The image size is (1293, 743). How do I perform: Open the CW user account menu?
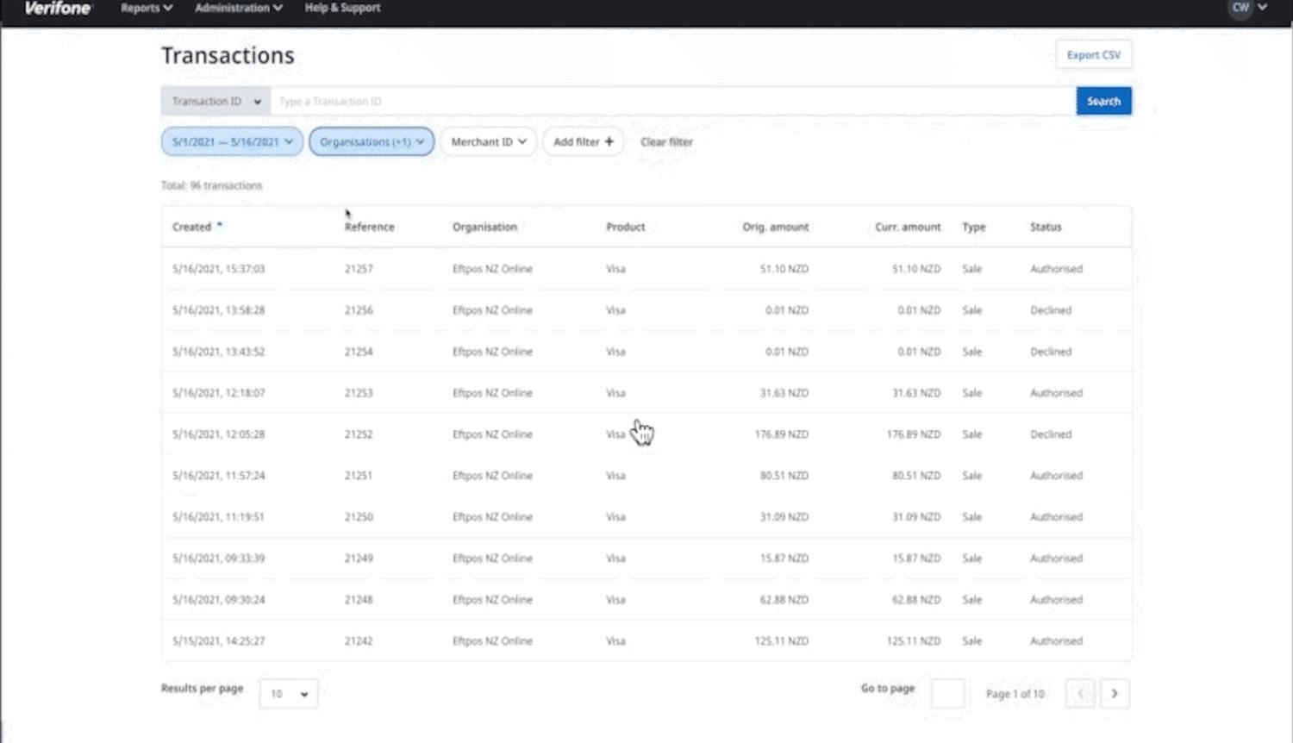pyautogui.click(x=1247, y=8)
